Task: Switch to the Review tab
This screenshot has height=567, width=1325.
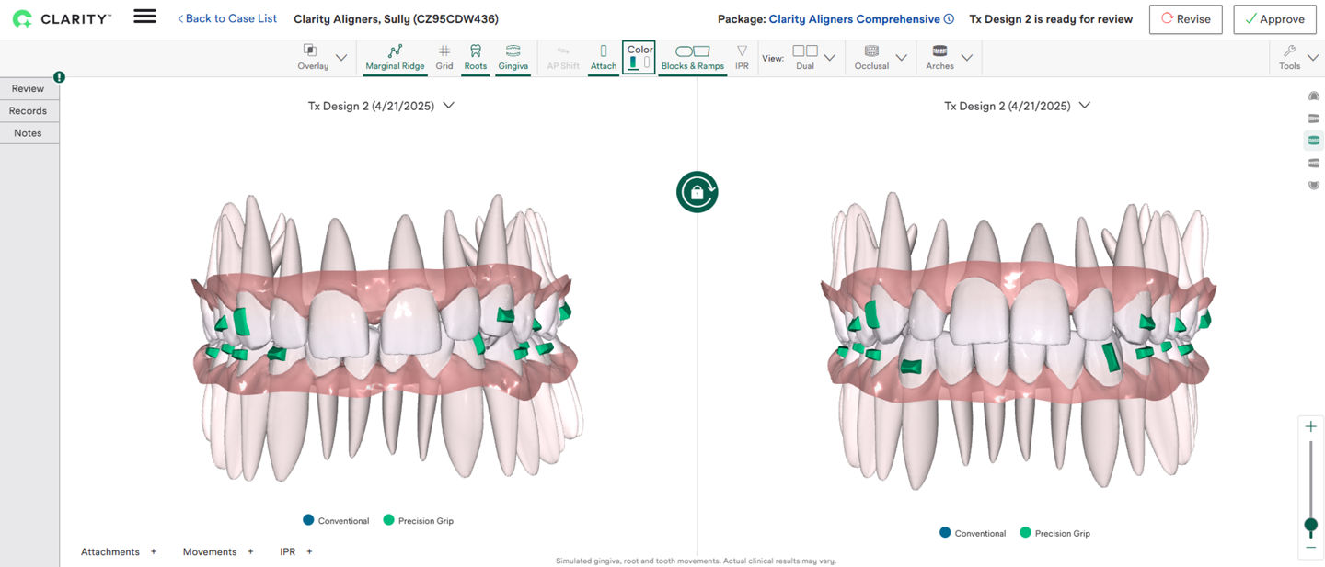Action: [x=29, y=88]
